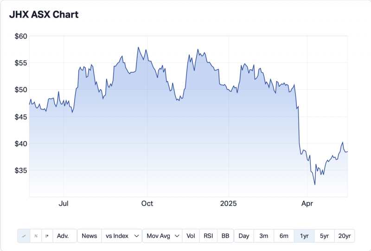Switch to percentage chart icon

pyautogui.click(x=36, y=236)
